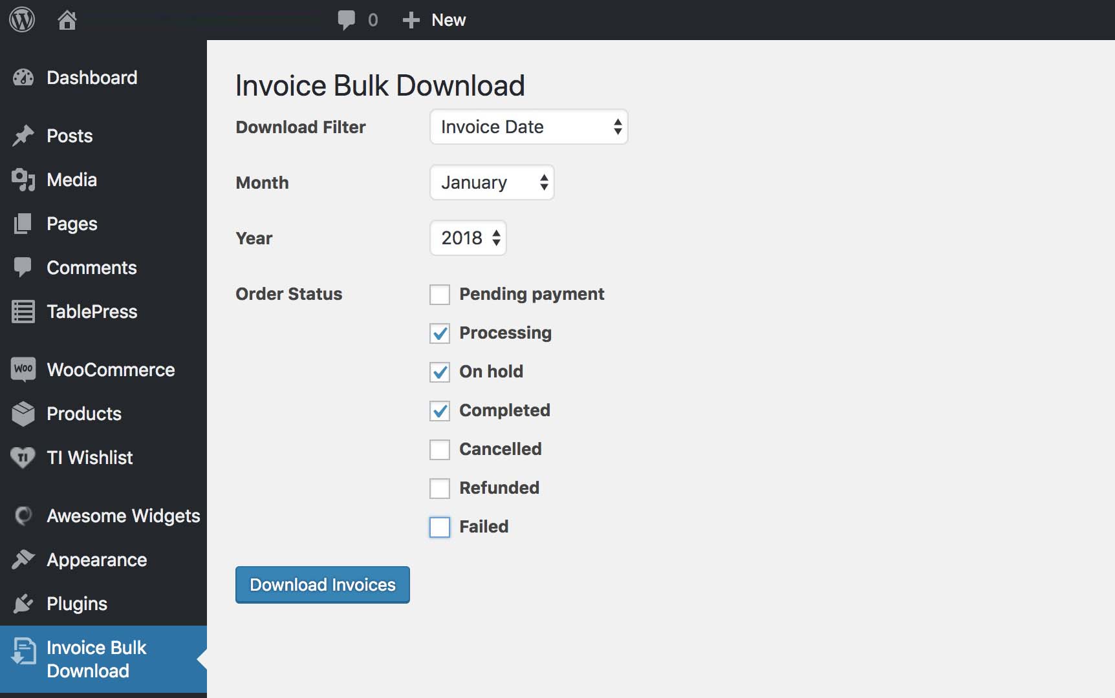
Task: Click the comments bubble icon in top bar
Action: click(x=347, y=20)
